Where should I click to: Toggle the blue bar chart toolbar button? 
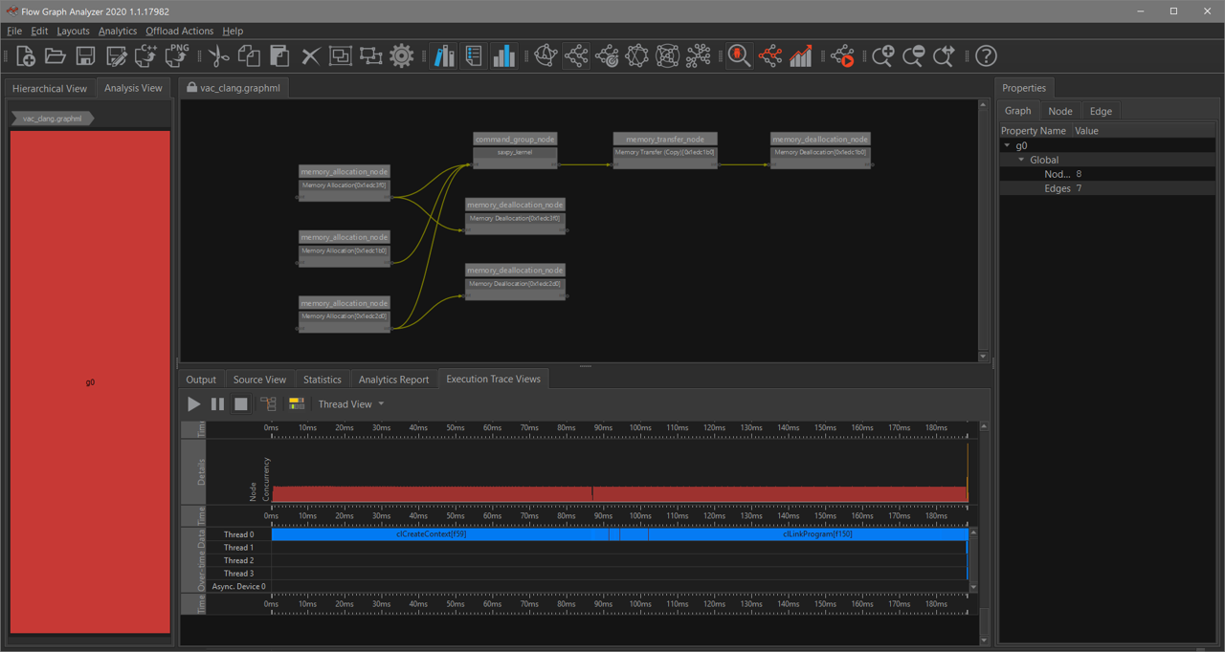(504, 56)
